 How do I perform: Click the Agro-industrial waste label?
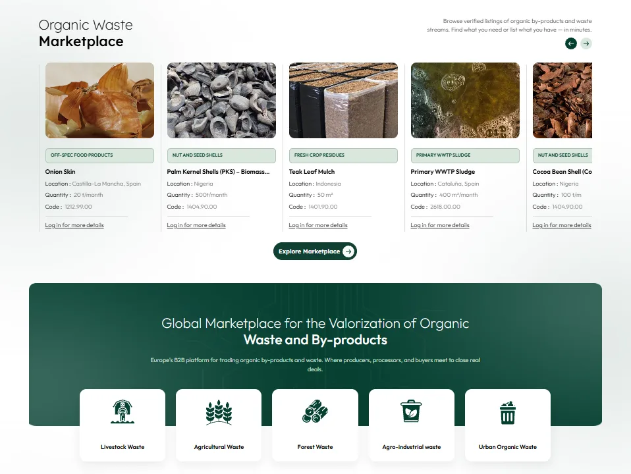coord(411,447)
